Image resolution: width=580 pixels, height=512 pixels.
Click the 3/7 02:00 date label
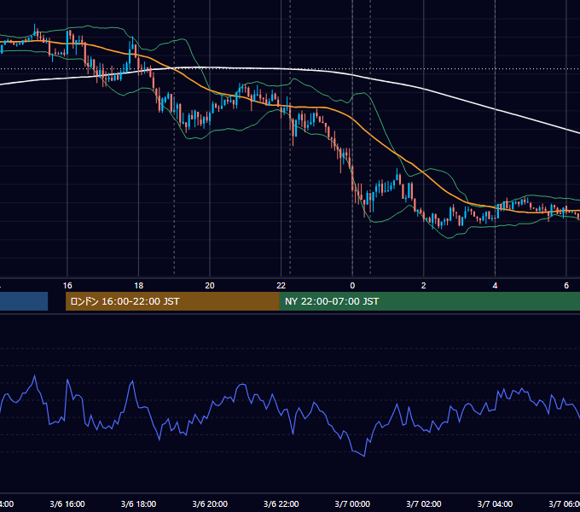coord(424,503)
